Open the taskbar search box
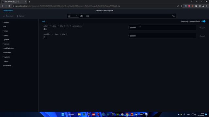The height and width of the screenshot is (117, 209). pyautogui.click(x=71, y=114)
